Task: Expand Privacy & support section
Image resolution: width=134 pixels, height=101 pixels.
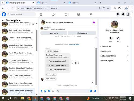Action: [x=114, y=61]
